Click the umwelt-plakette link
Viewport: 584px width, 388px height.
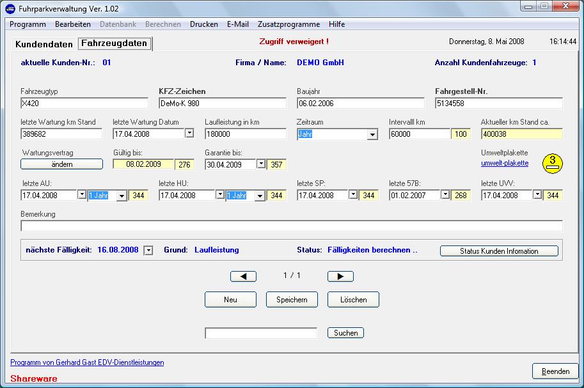(x=505, y=163)
